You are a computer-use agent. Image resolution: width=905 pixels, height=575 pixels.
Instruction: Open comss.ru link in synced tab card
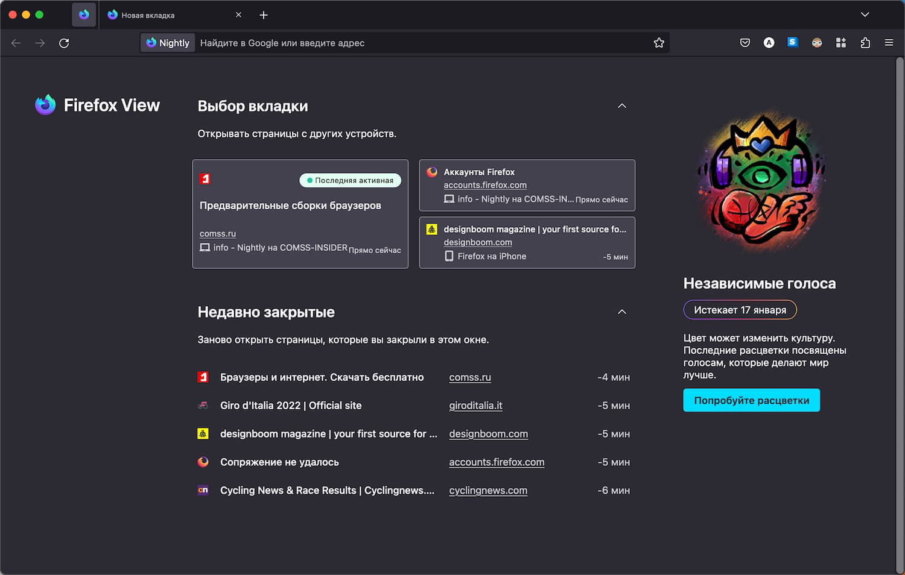[x=218, y=233]
